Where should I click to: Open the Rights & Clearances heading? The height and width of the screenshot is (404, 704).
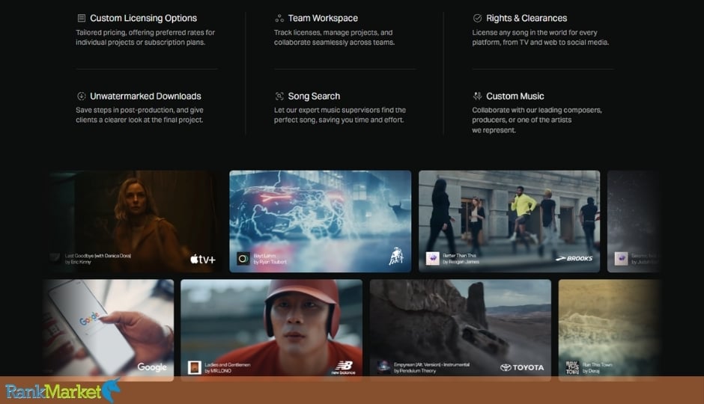coord(527,19)
